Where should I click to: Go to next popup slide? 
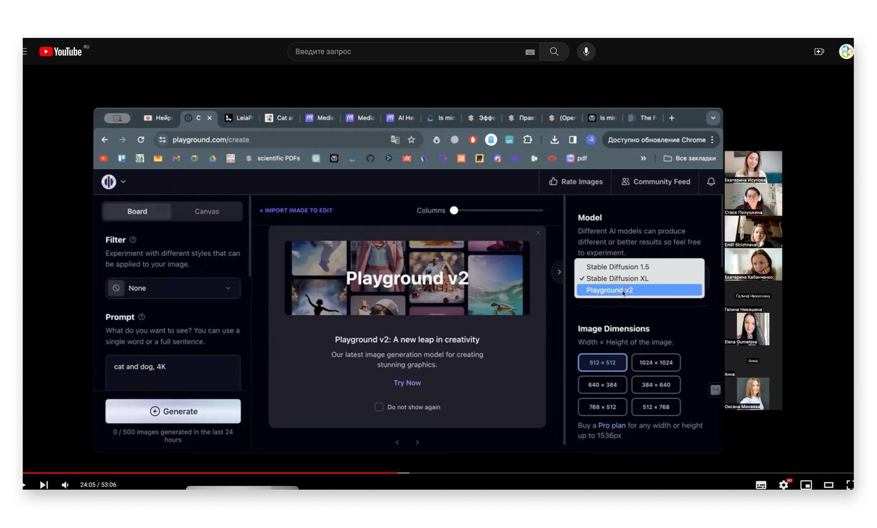pos(417,443)
